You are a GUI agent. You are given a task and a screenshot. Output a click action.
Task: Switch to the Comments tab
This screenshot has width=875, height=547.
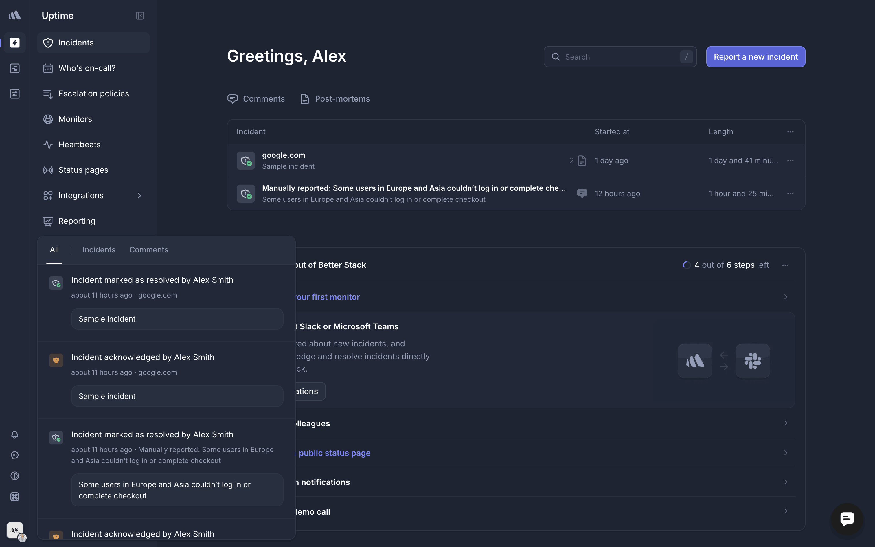pyautogui.click(x=149, y=249)
